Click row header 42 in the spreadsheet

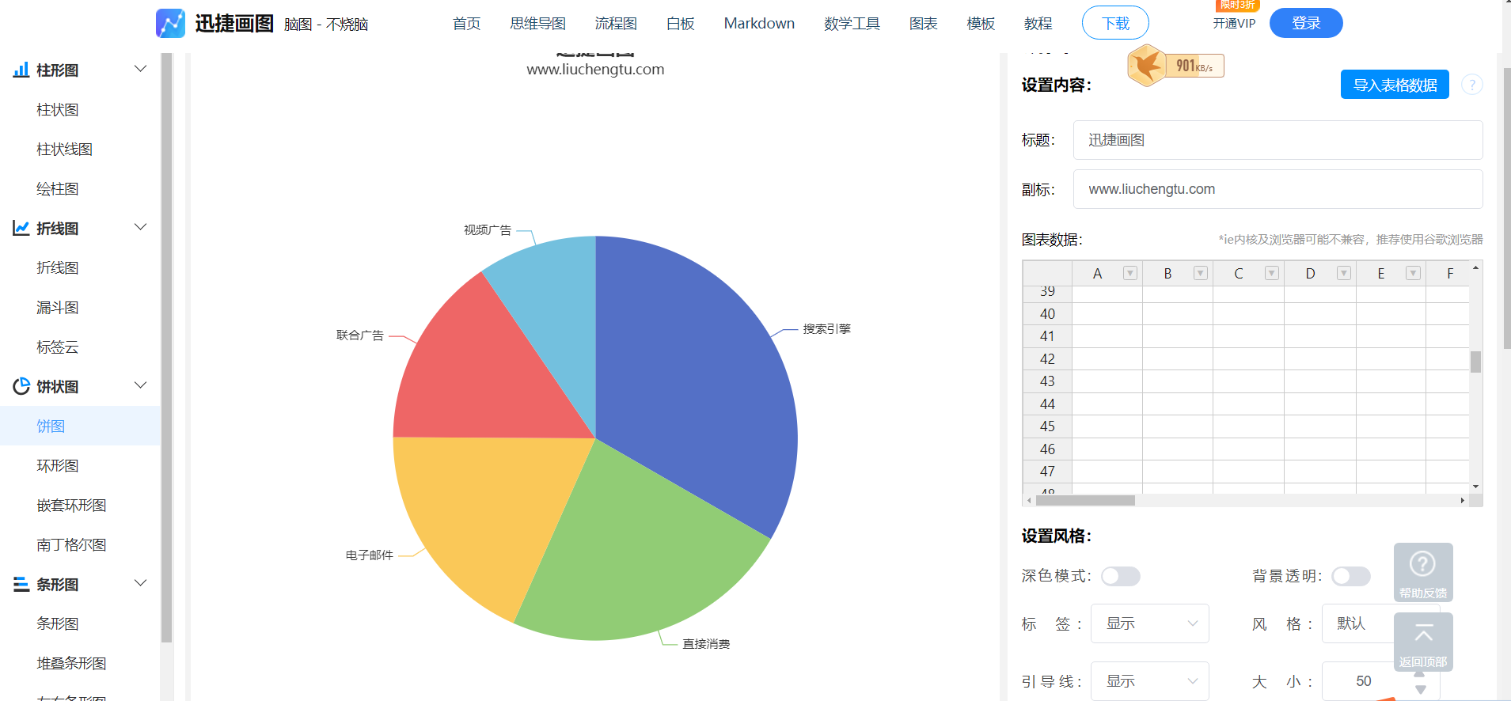coord(1047,359)
